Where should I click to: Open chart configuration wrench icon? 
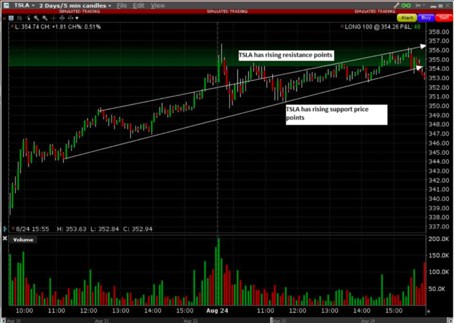pos(396,5)
